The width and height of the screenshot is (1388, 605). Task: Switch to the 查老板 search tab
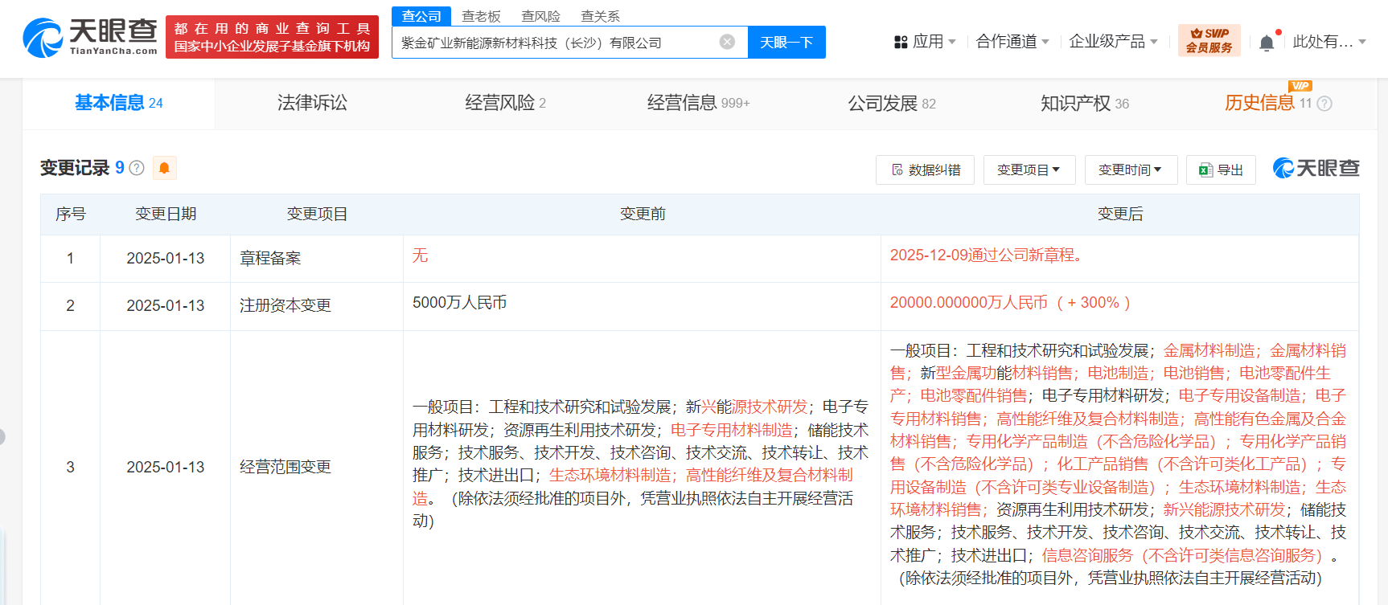pos(481,16)
